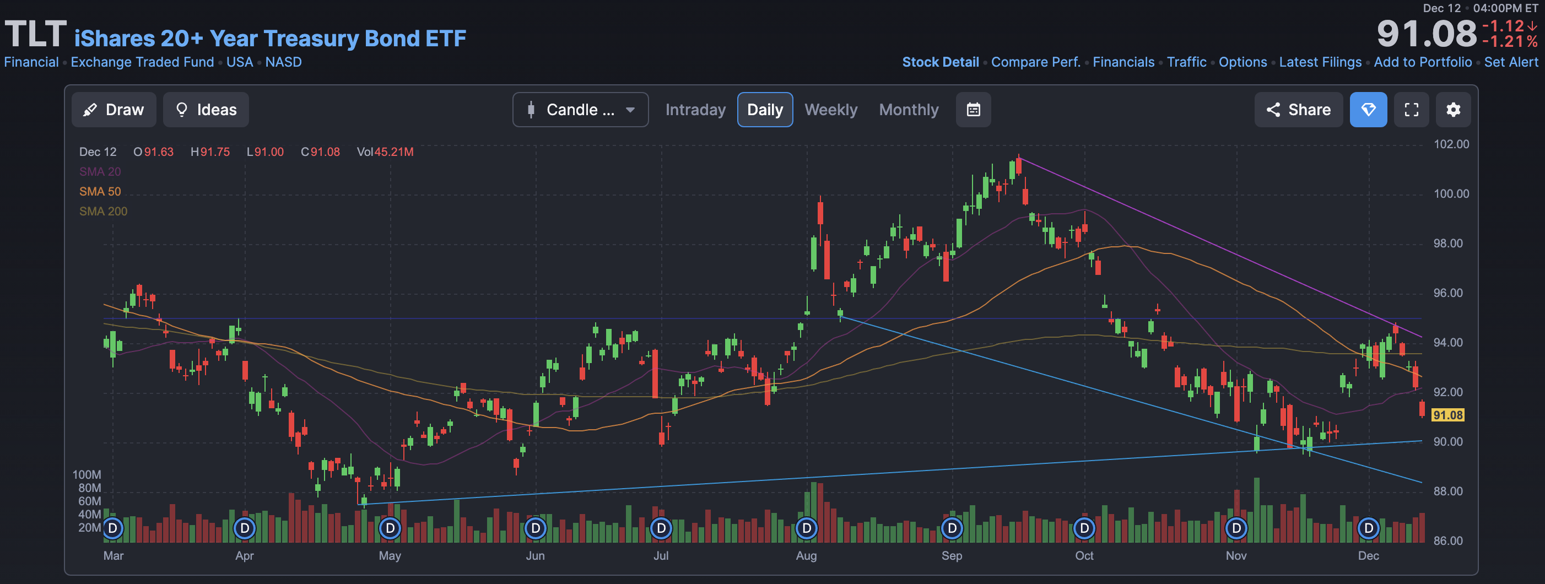This screenshot has width=1545, height=584.
Task: Open chart settings gear
Action: coord(1452,110)
